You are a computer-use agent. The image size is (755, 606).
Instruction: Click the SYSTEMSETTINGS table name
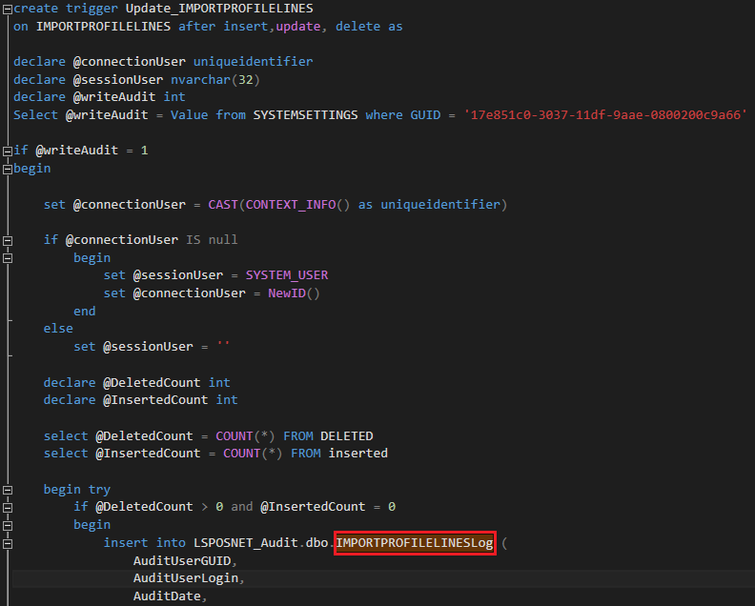306,115
